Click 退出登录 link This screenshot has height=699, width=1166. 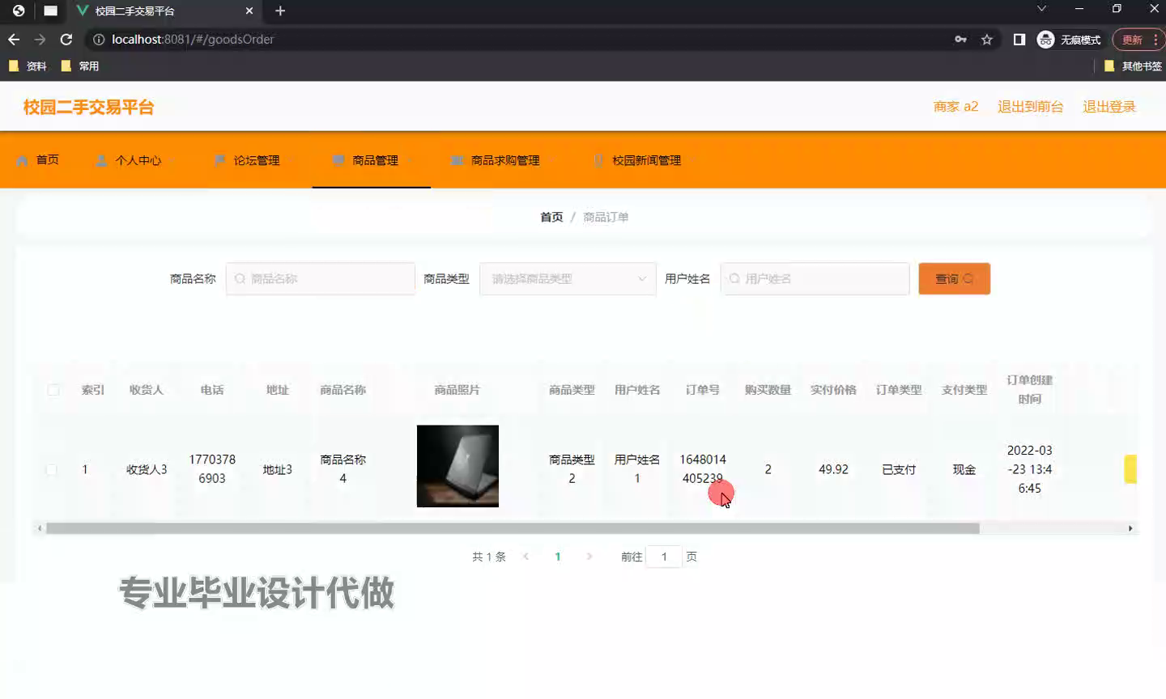(x=1109, y=107)
